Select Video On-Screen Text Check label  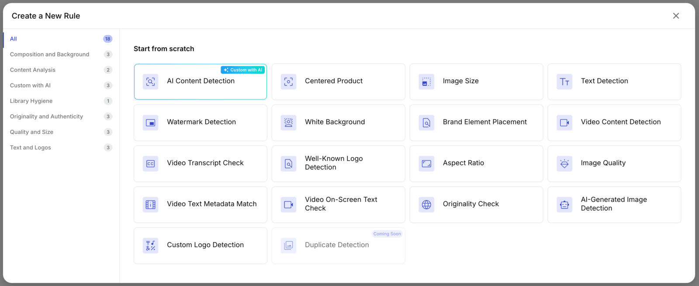(341, 204)
